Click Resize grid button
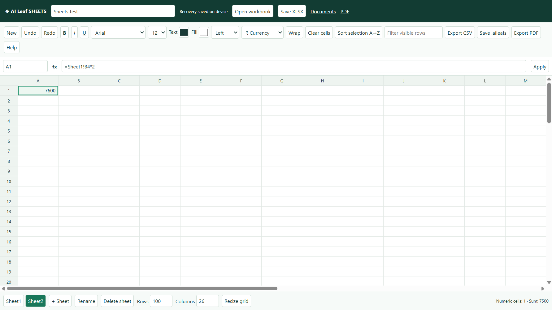552x310 pixels. [236, 301]
